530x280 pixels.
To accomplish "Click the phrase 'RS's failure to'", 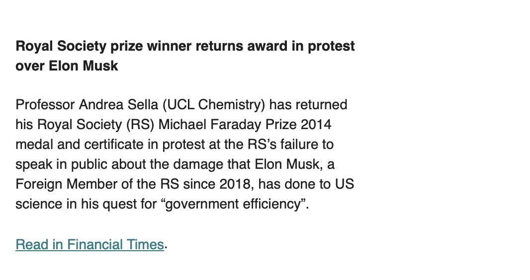I will coord(291,144).
